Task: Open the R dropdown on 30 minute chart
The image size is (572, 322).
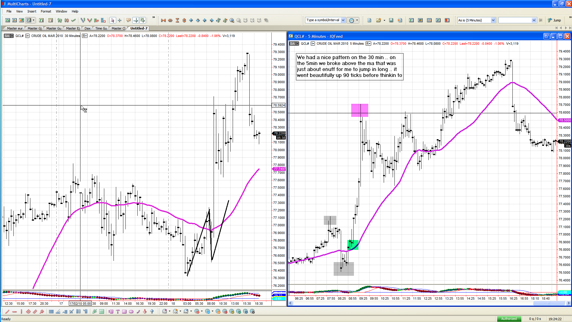Action: pyautogui.click(x=85, y=36)
